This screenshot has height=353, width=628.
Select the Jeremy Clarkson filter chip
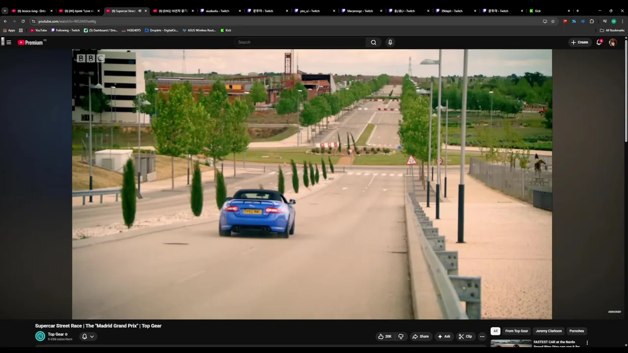[x=549, y=331]
